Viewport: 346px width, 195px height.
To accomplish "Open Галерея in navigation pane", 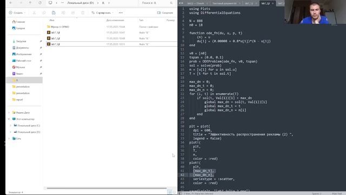I will click(18, 28).
